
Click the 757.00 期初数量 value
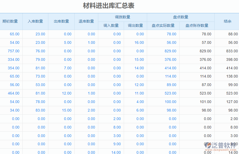tap(14, 51)
